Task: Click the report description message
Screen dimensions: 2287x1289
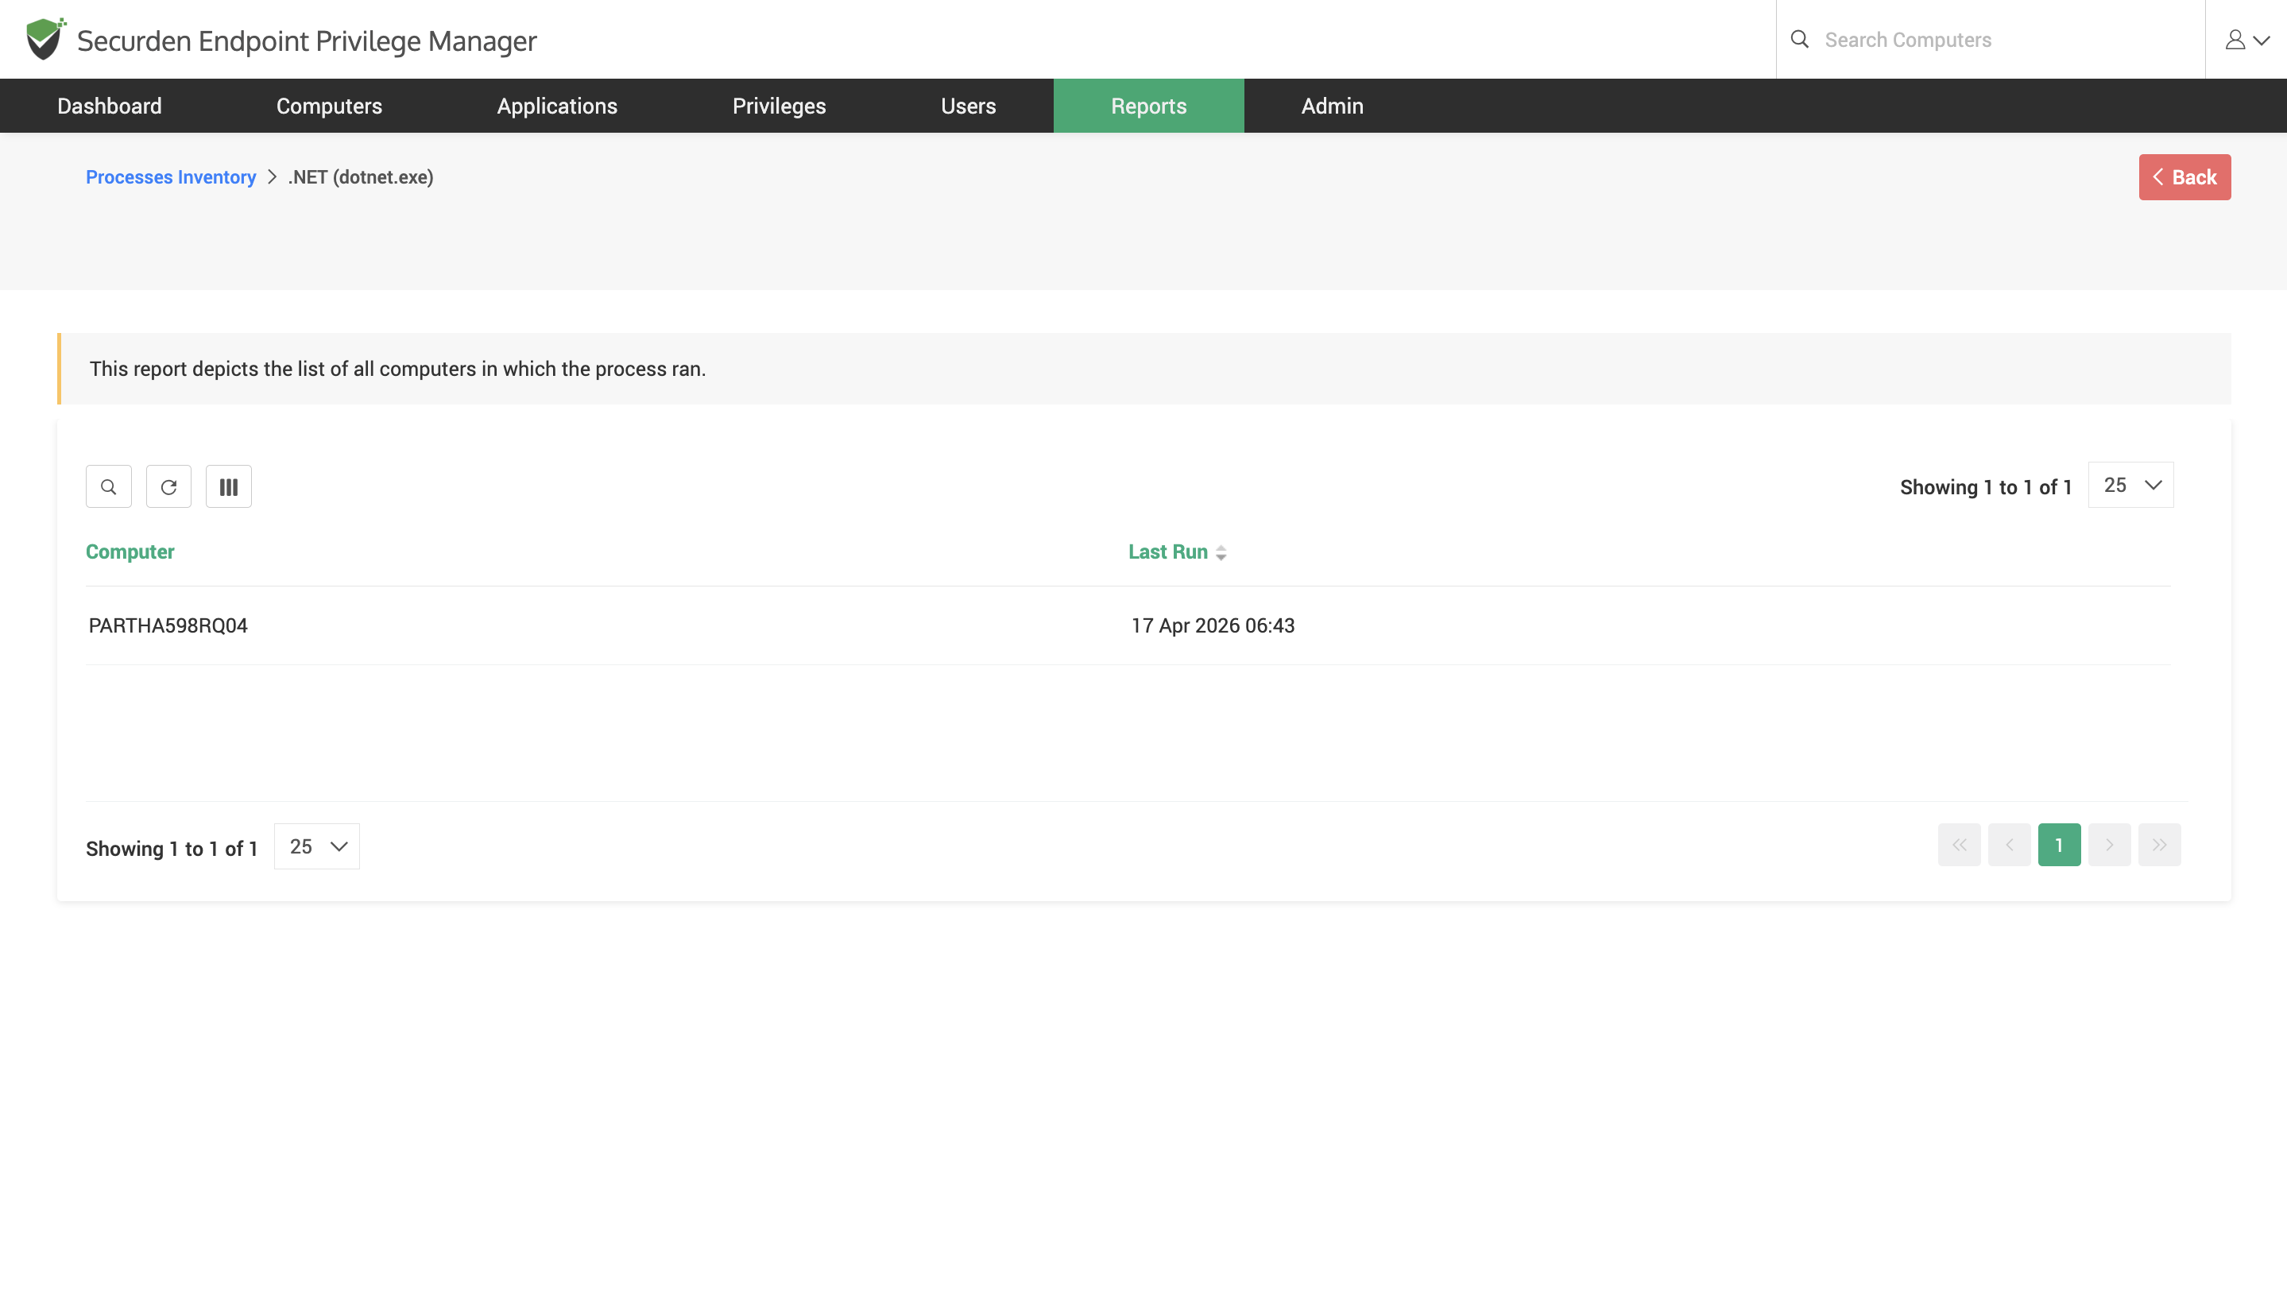Action: pyautogui.click(x=398, y=370)
